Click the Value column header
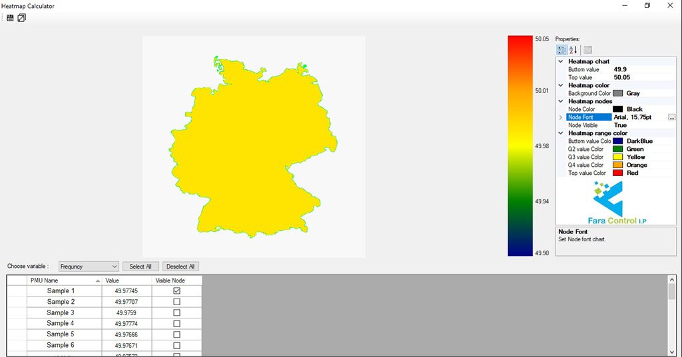Screen dimensions: 682x357 (127, 281)
